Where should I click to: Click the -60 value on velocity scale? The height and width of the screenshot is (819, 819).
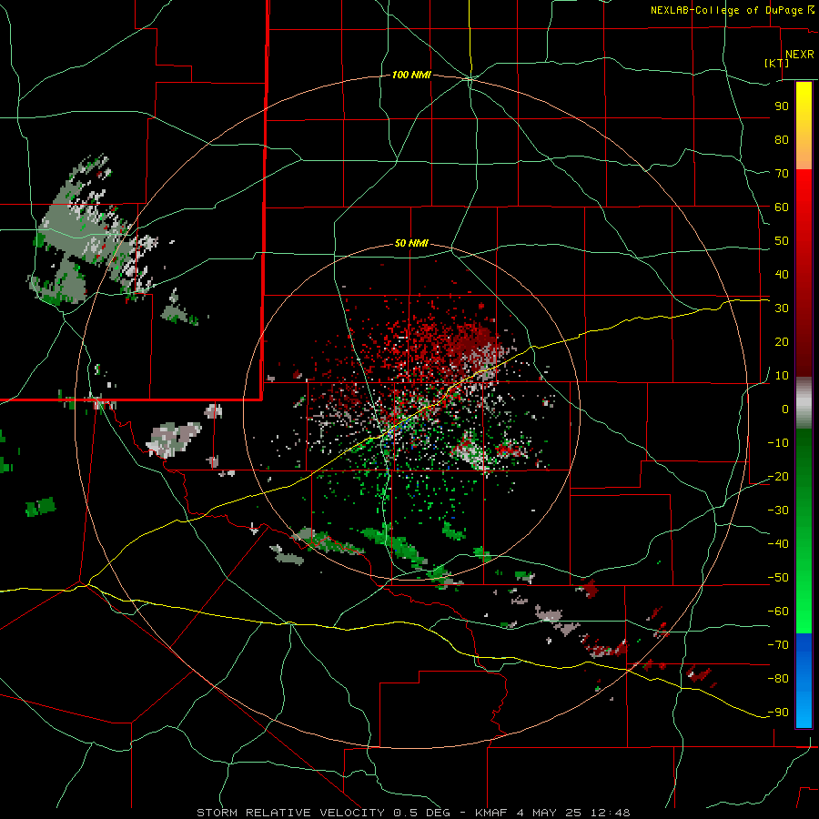point(778,612)
